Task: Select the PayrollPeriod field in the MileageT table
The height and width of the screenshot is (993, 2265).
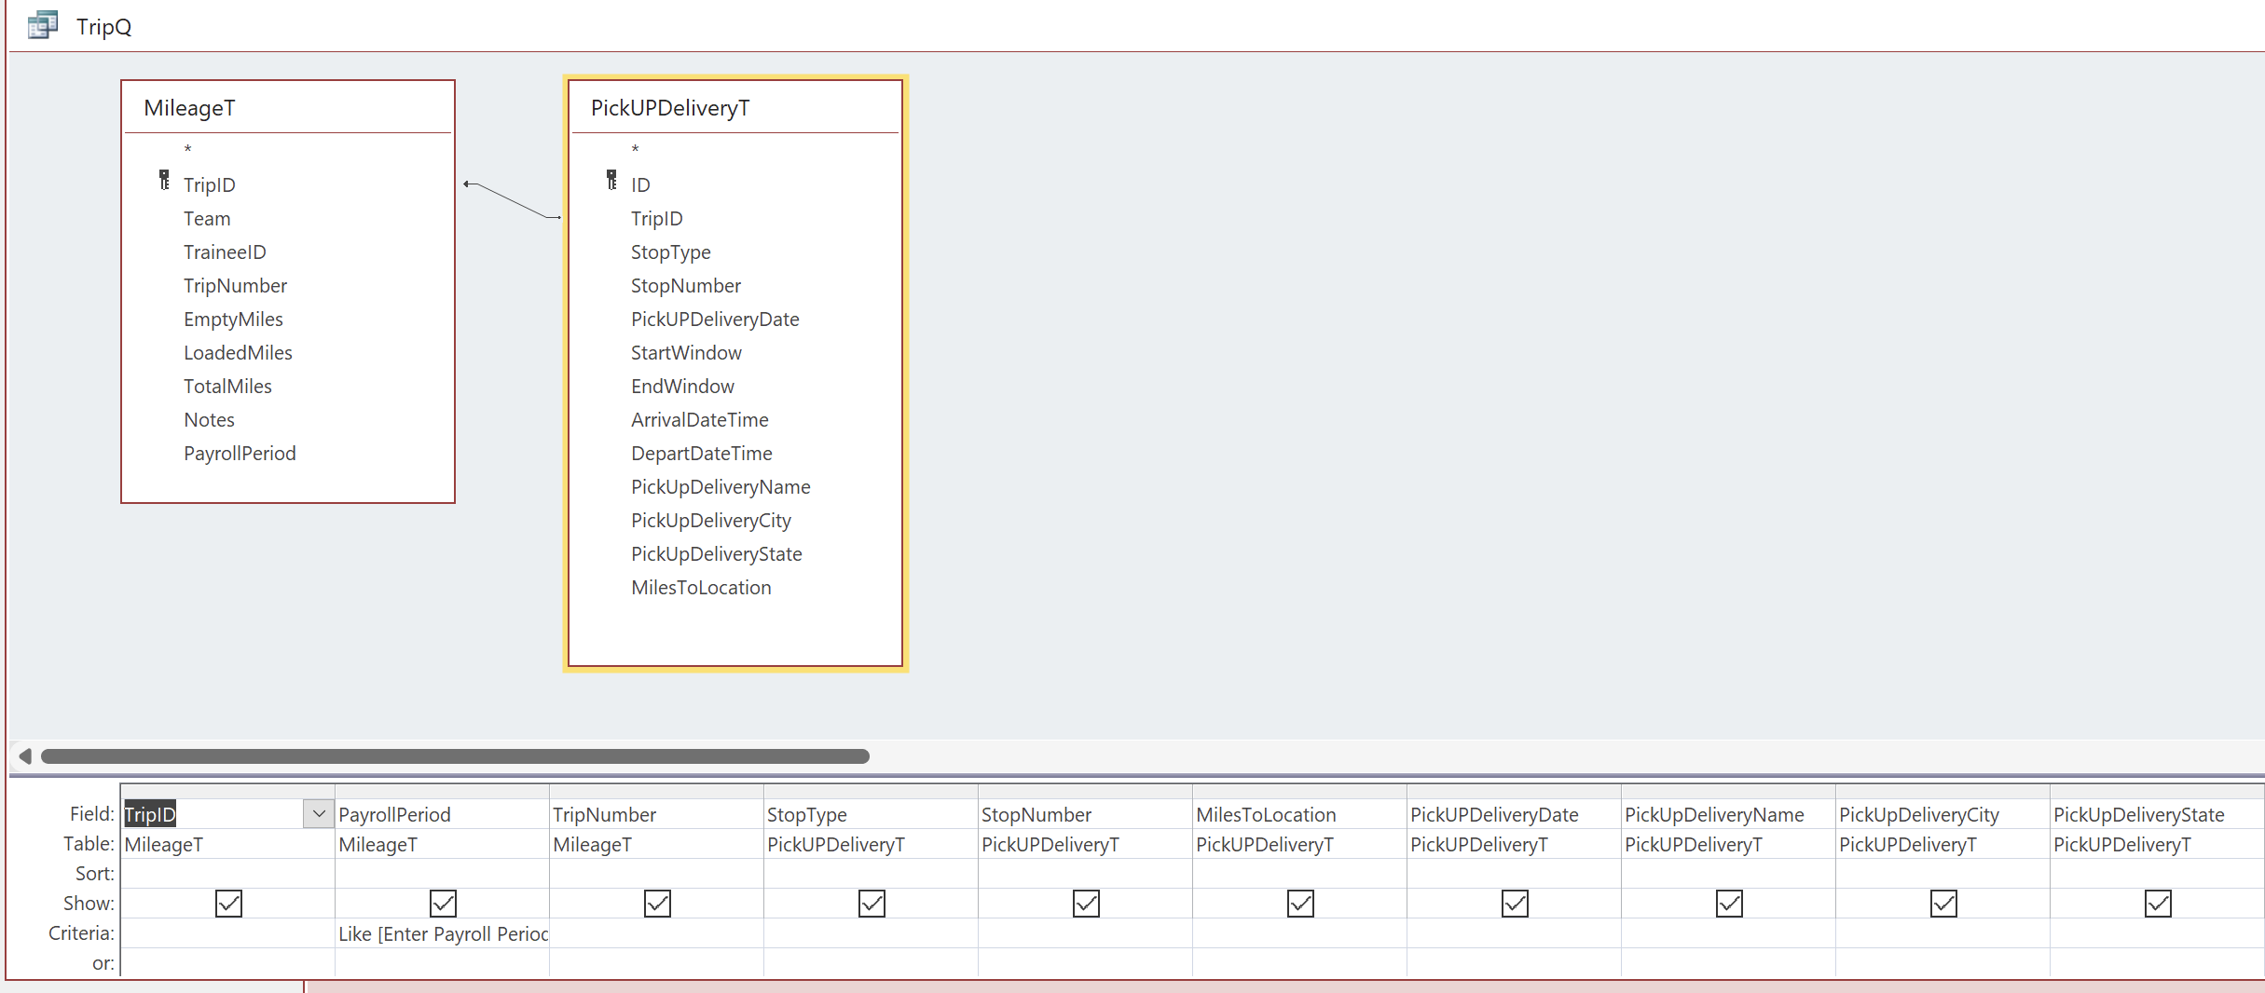Action: tap(240, 454)
